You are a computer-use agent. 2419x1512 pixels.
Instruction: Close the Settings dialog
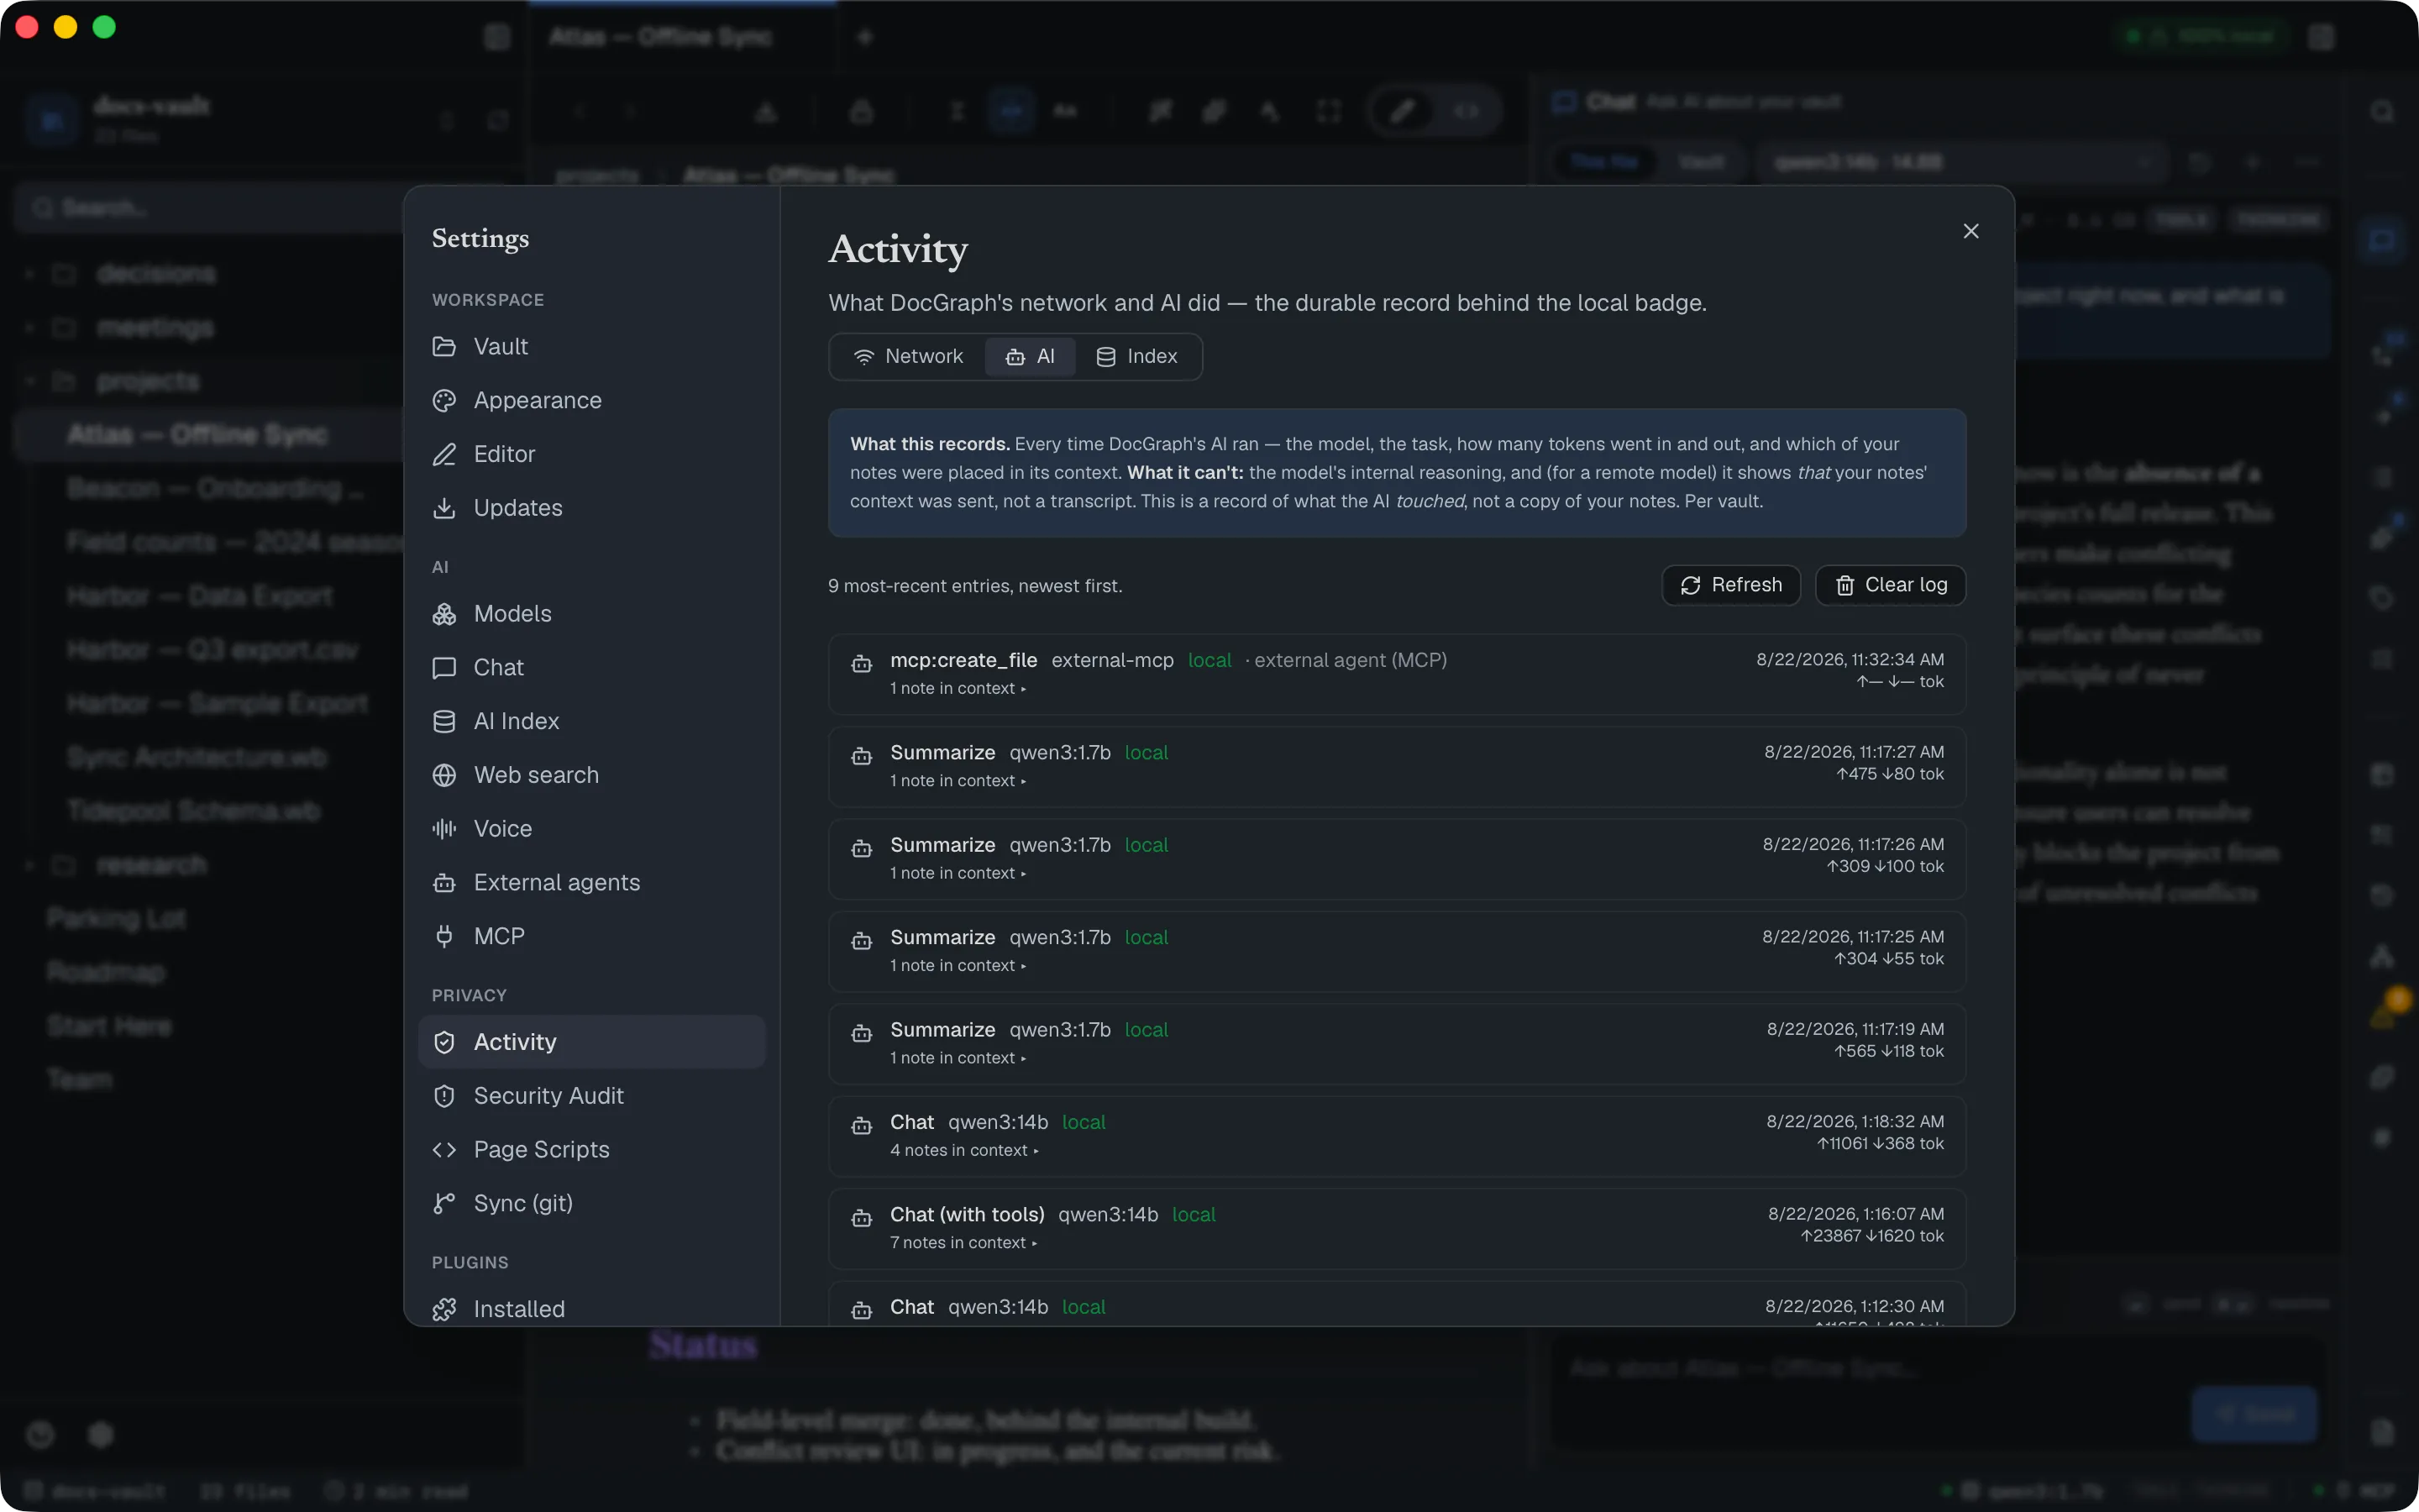point(1970,231)
